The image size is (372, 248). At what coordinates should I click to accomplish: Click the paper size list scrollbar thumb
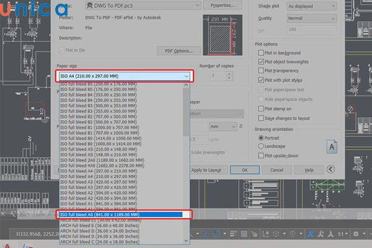[x=186, y=112]
